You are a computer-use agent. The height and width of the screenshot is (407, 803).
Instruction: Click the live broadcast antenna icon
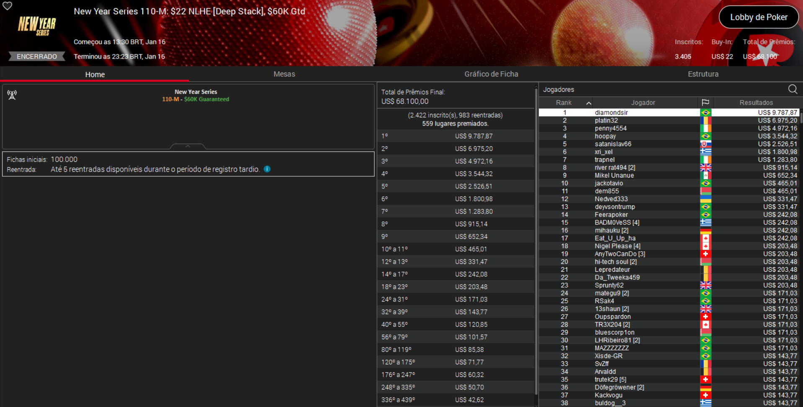point(12,95)
